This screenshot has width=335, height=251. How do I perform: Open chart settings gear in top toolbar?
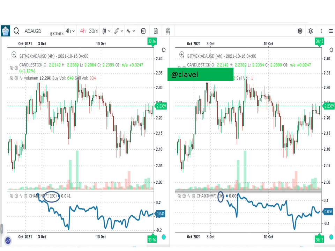point(300,31)
